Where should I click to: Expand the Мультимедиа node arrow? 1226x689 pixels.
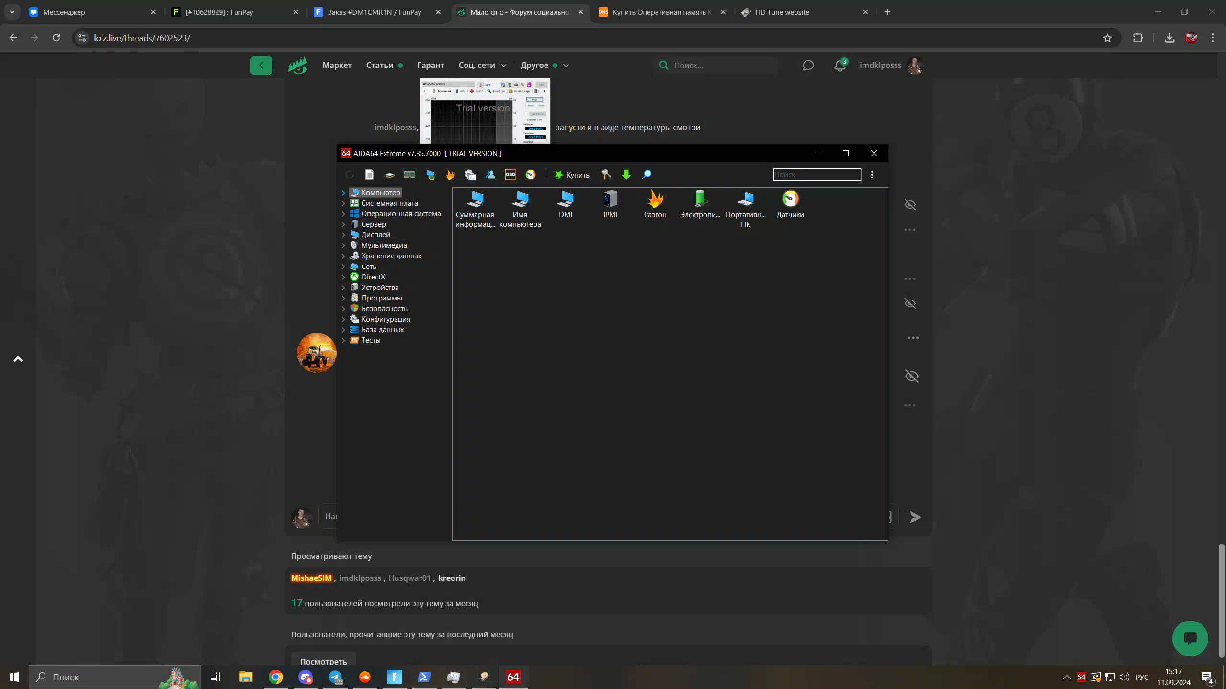pyautogui.click(x=343, y=245)
